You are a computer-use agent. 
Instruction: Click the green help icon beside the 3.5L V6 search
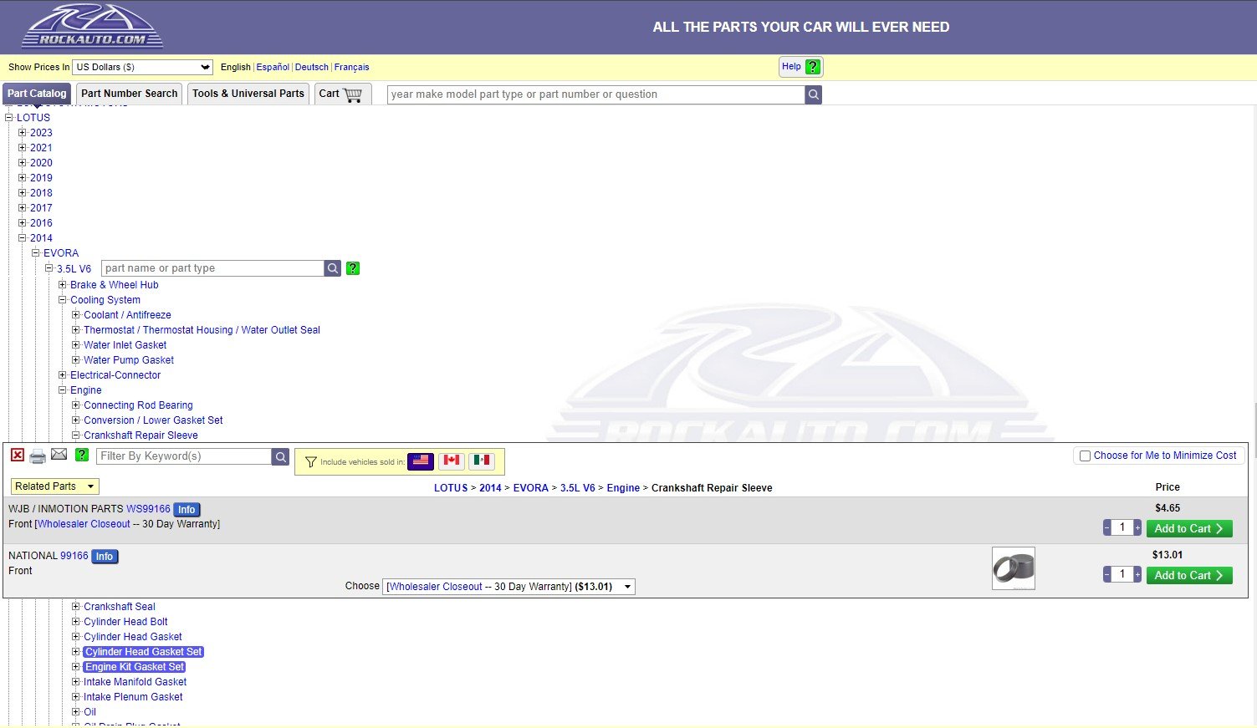pos(353,268)
